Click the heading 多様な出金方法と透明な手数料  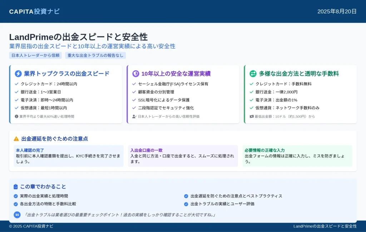pyautogui.click(x=299, y=74)
